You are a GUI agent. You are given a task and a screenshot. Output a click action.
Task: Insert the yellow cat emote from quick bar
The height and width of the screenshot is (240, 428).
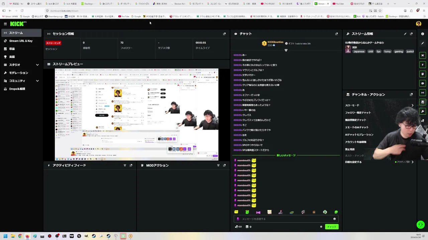pos(236,212)
